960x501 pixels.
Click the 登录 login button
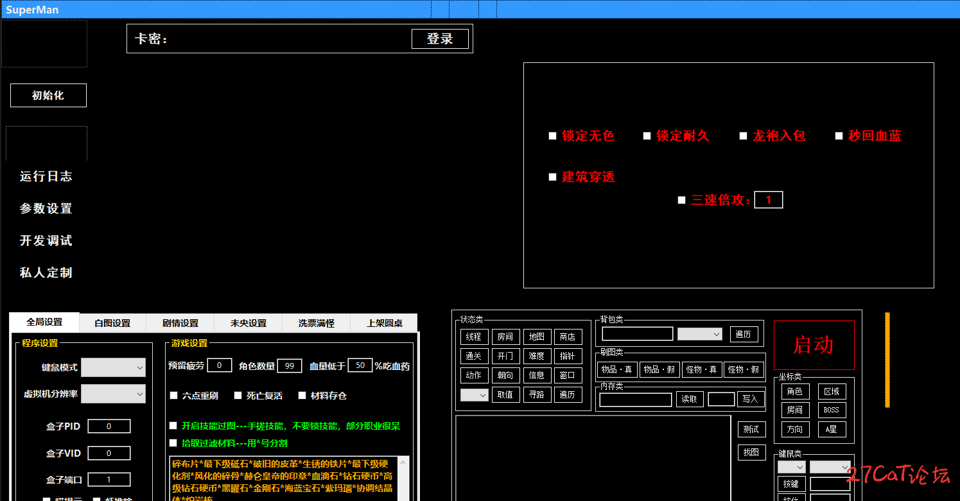(440, 39)
